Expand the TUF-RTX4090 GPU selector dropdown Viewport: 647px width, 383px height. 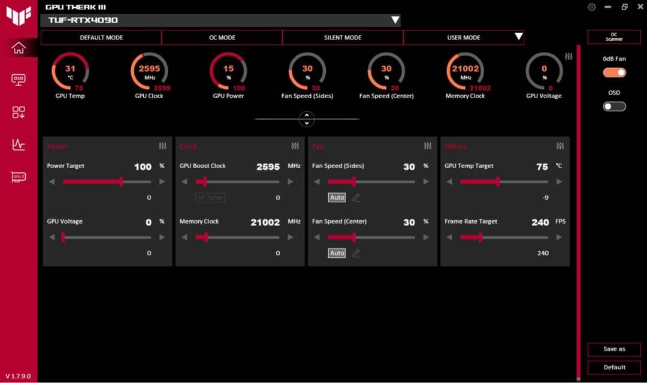pos(395,20)
